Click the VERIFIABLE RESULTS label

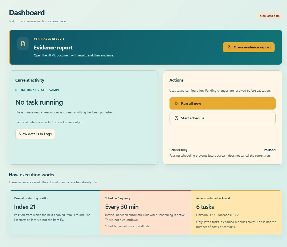(x=49, y=39)
